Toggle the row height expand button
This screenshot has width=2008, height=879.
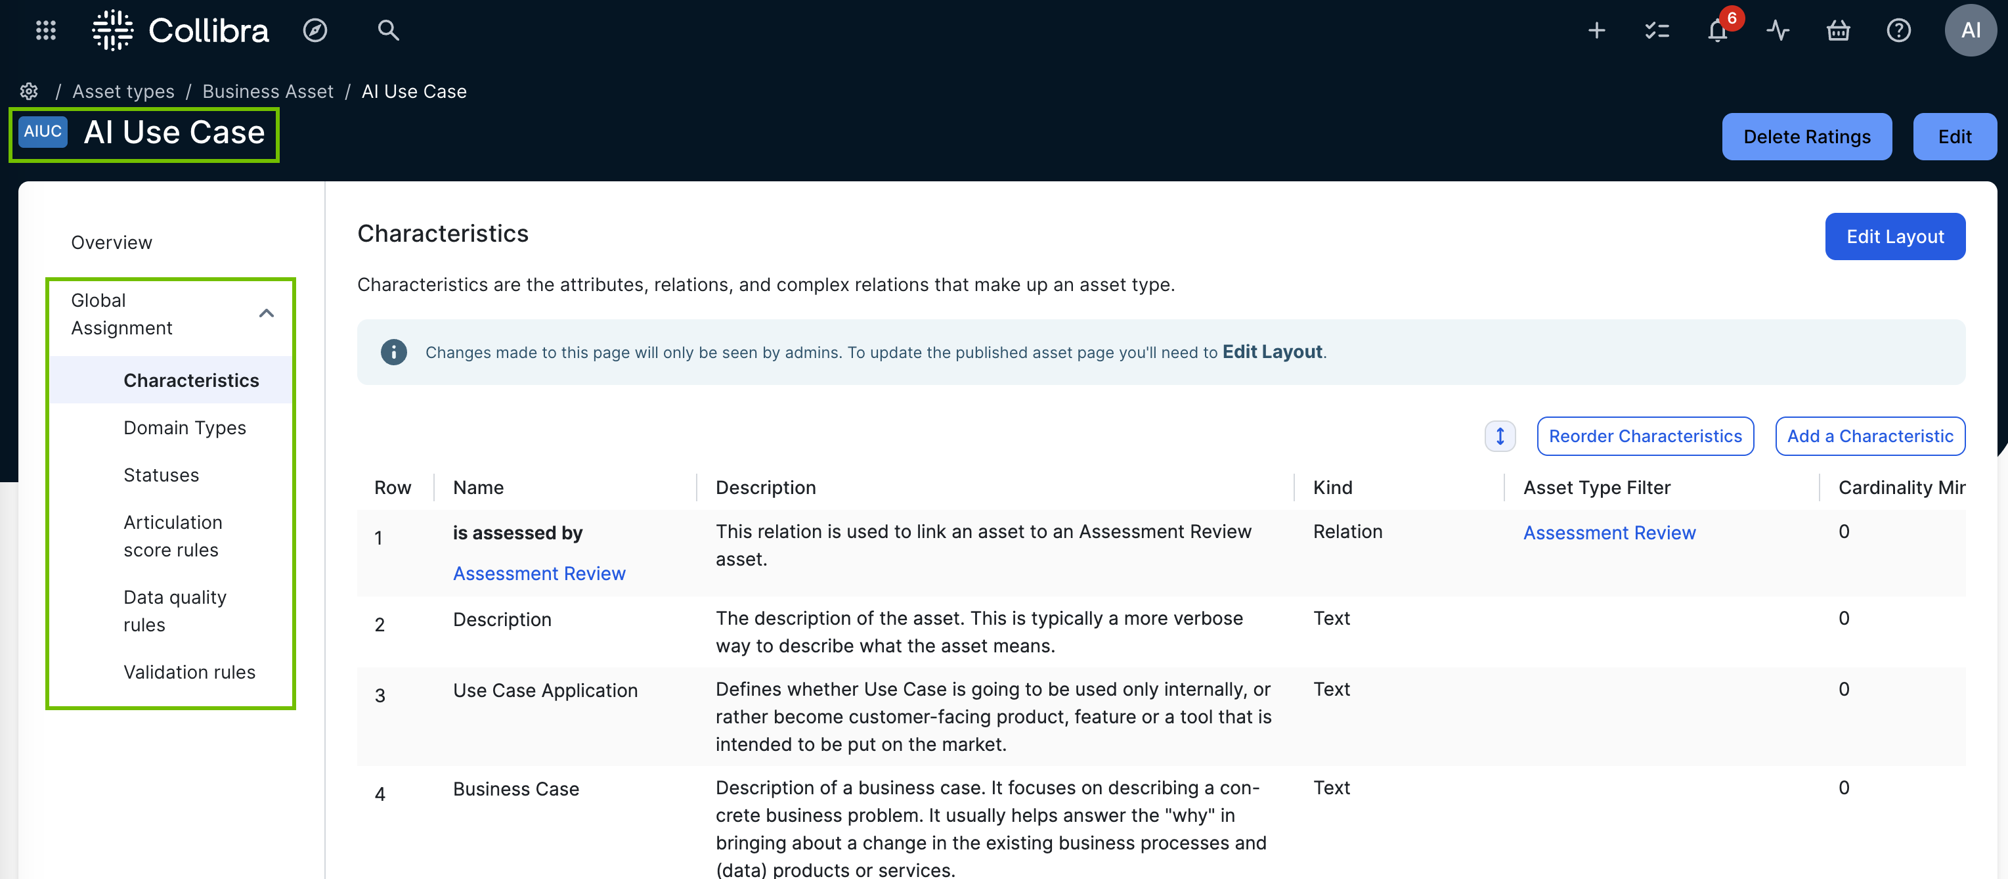(1500, 436)
